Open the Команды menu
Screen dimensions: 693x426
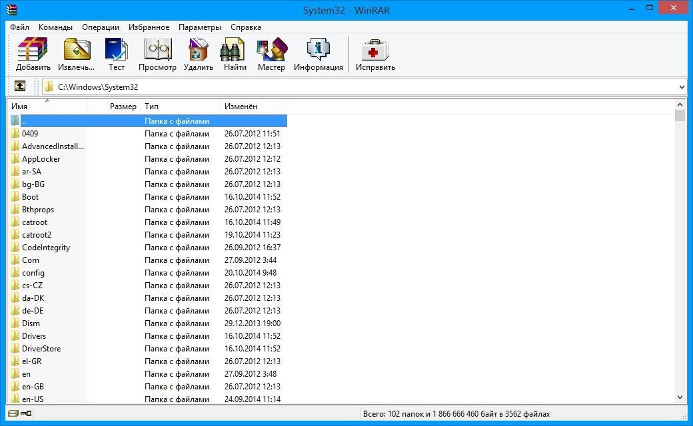tap(55, 27)
